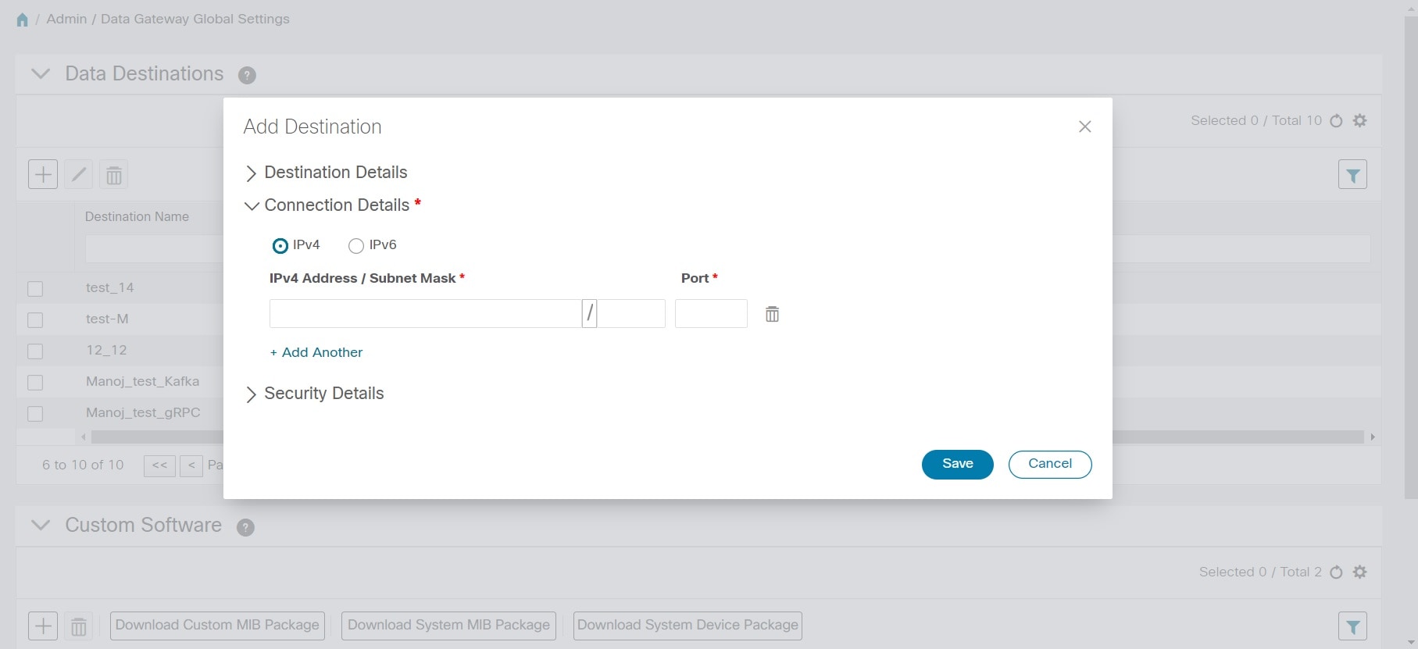Refresh the Data Destinations table
The width and height of the screenshot is (1418, 649).
tap(1336, 120)
